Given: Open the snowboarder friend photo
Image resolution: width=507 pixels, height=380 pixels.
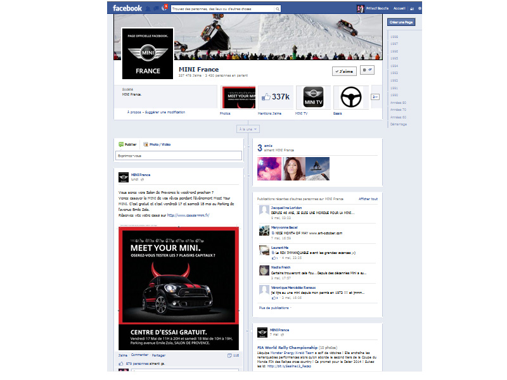Looking at the screenshot, I should pyautogui.click(x=318, y=168).
